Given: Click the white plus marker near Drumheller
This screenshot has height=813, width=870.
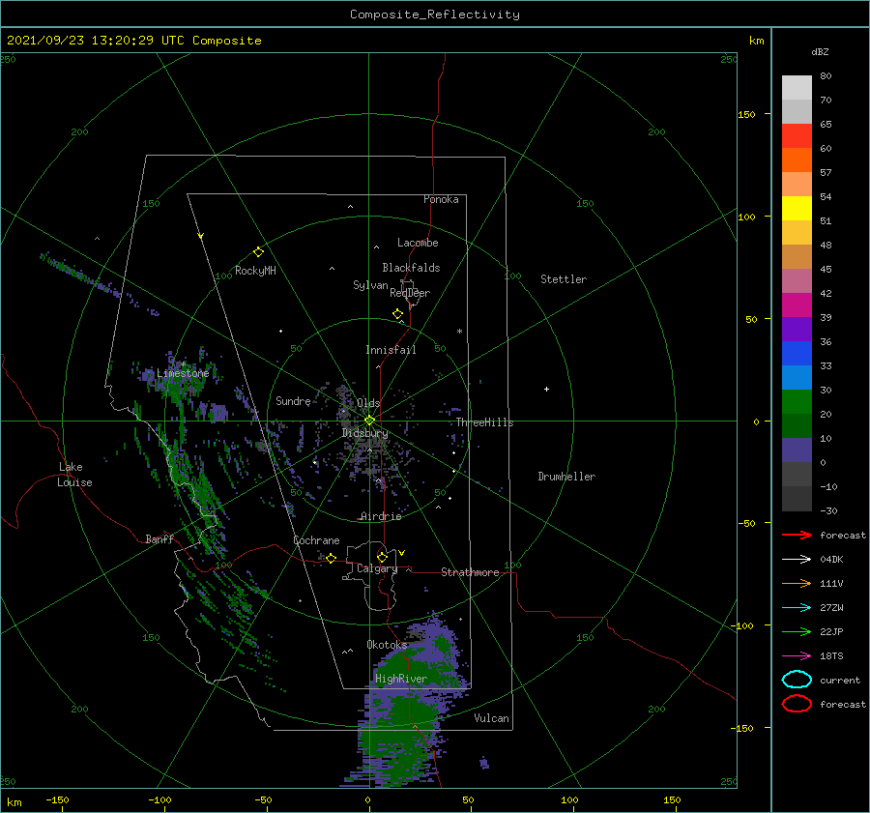Looking at the screenshot, I should pos(546,389).
